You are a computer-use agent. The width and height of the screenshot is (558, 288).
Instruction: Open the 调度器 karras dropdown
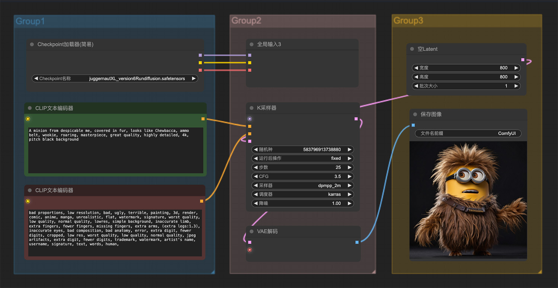click(x=302, y=194)
